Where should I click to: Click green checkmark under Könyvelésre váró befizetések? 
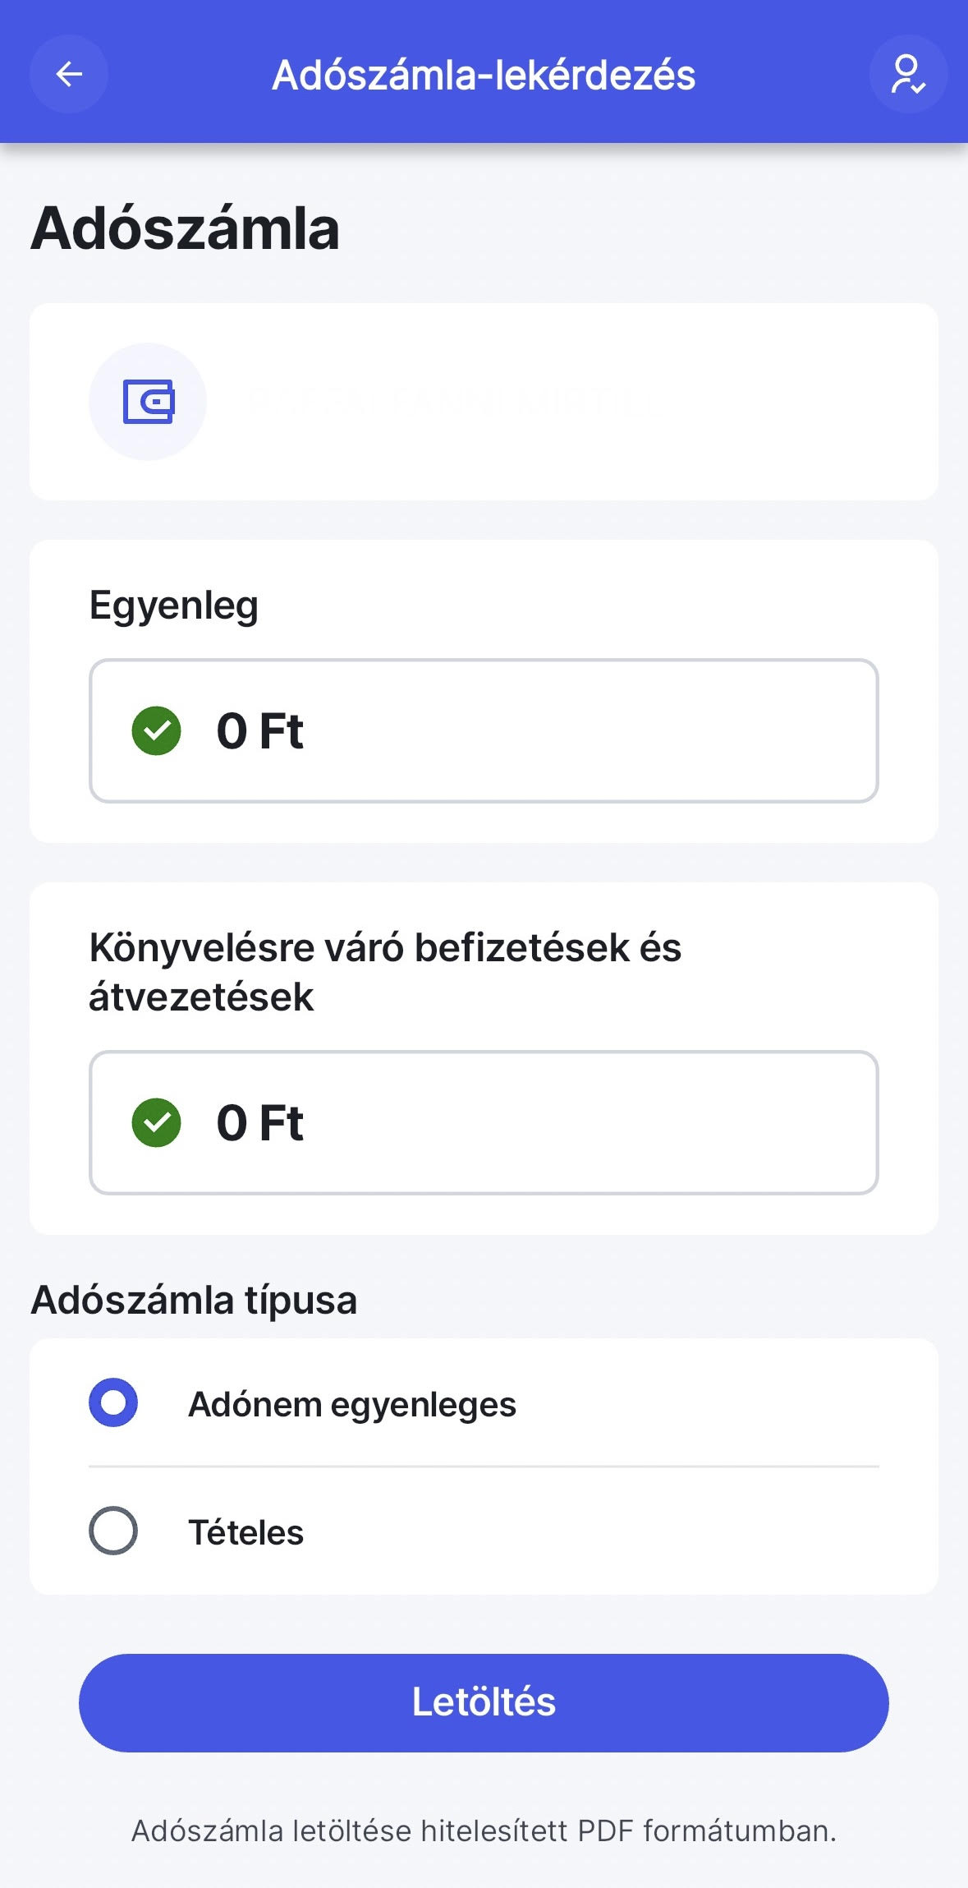(156, 1122)
